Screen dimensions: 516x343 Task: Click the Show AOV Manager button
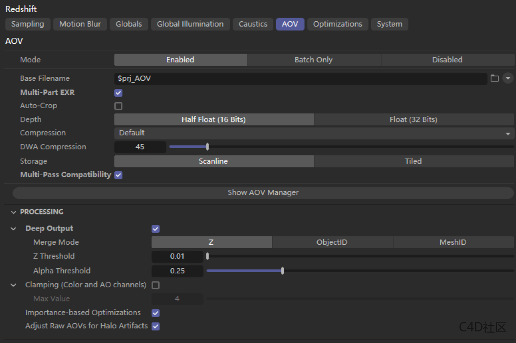click(263, 193)
